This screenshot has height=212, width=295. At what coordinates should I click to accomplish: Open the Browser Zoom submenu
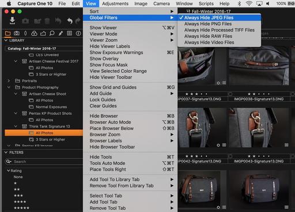pos(130,134)
